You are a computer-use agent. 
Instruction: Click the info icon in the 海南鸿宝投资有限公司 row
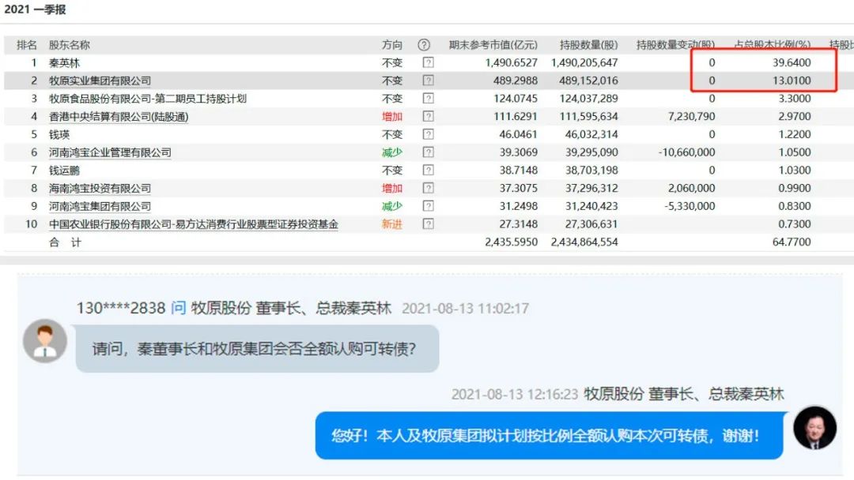point(428,189)
